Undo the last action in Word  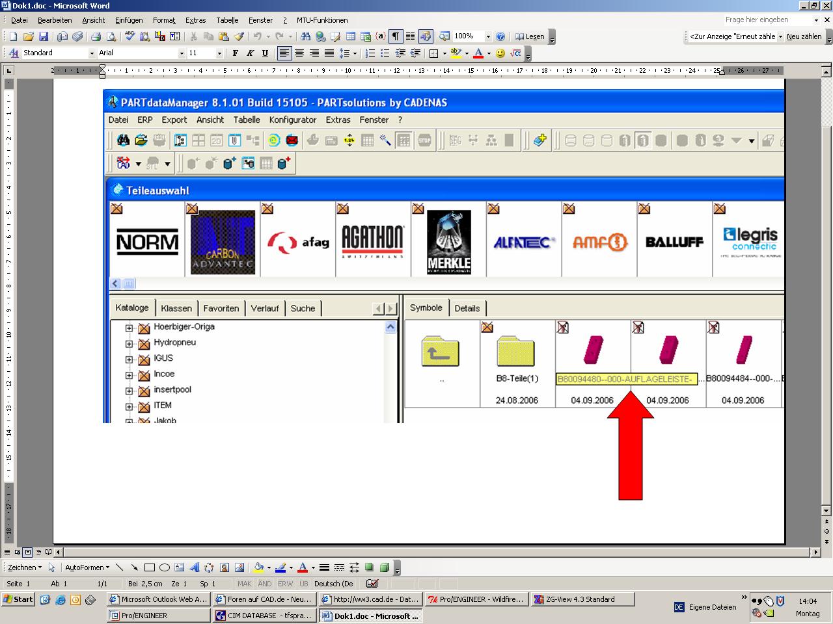pos(258,36)
